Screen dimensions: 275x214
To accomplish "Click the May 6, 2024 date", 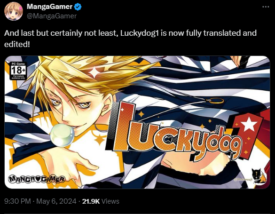I will pyautogui.click(x=56, y=201).
